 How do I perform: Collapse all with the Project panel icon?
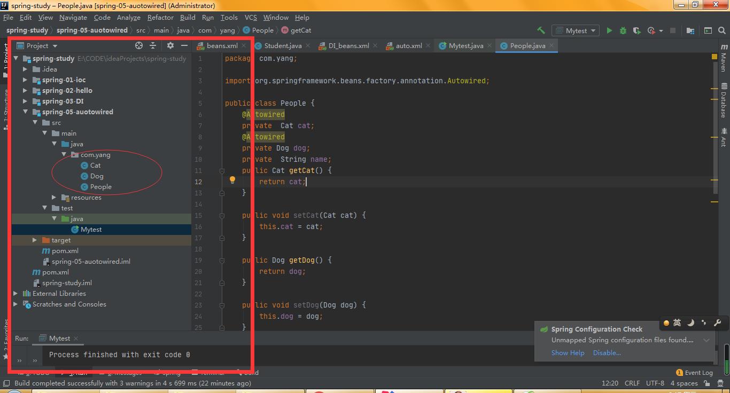[153, 45]
